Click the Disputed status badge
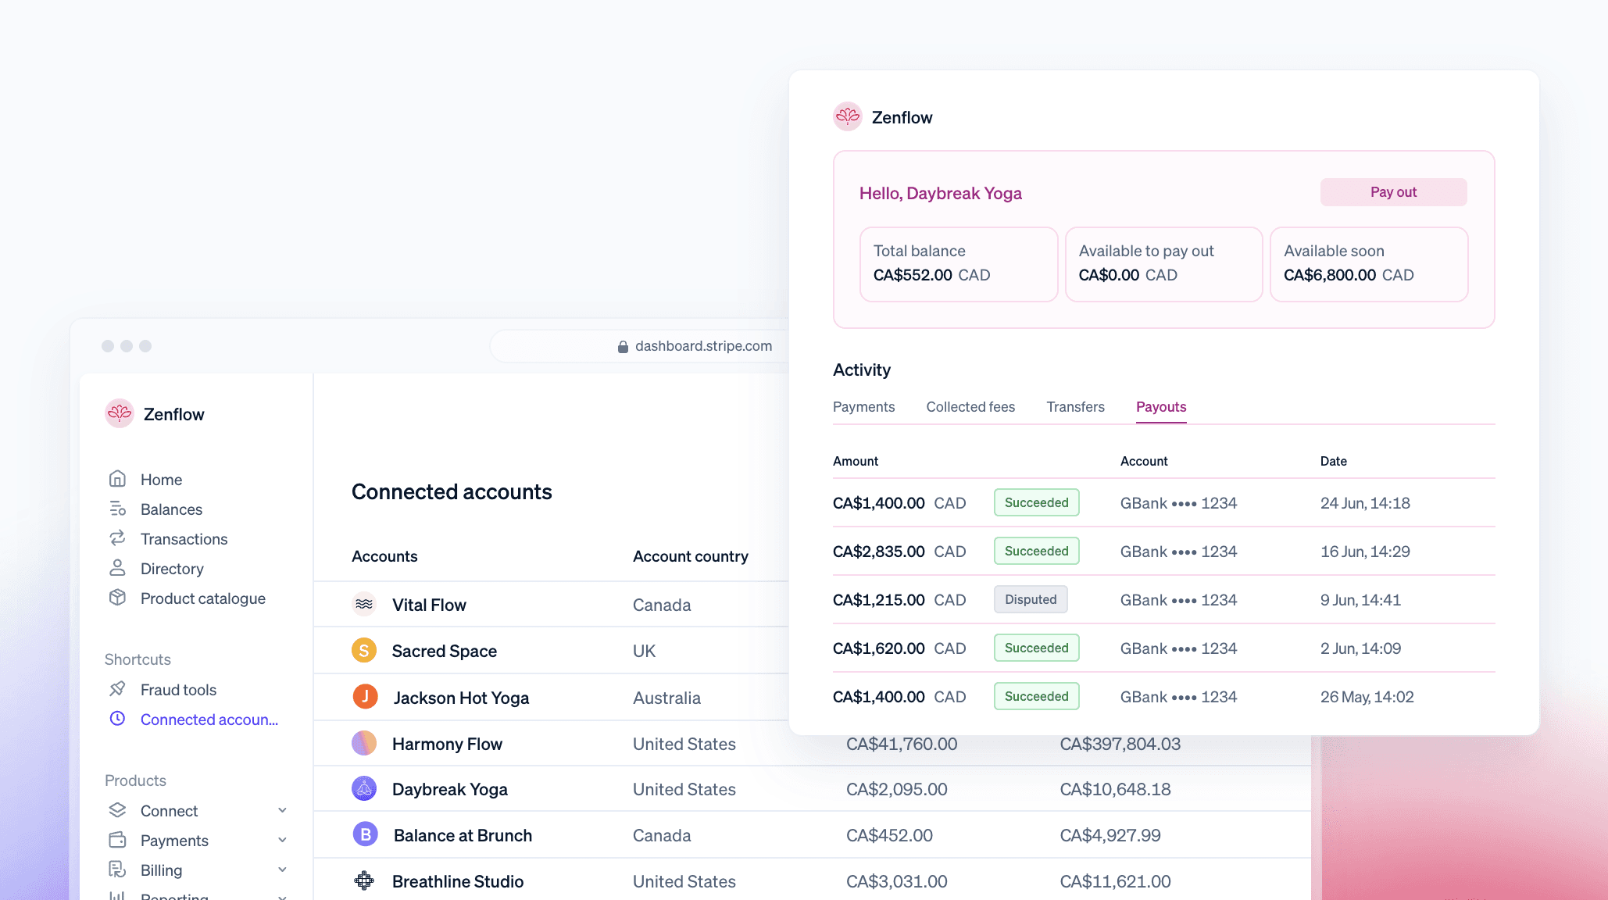 point(1030,600)
